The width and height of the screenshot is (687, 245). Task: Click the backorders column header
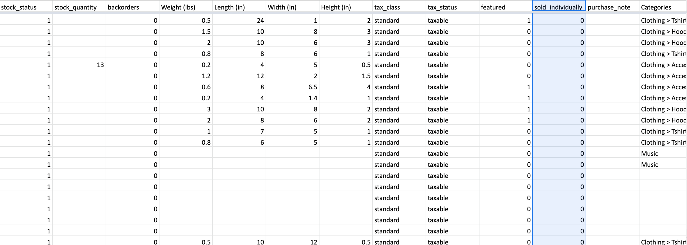tap(133, 7)
